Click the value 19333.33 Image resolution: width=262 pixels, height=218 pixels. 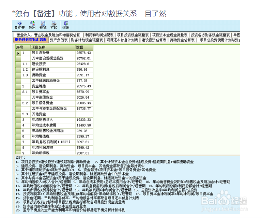click(x=84, y=120)
